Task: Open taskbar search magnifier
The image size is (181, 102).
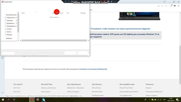Action: click(8, 99)
